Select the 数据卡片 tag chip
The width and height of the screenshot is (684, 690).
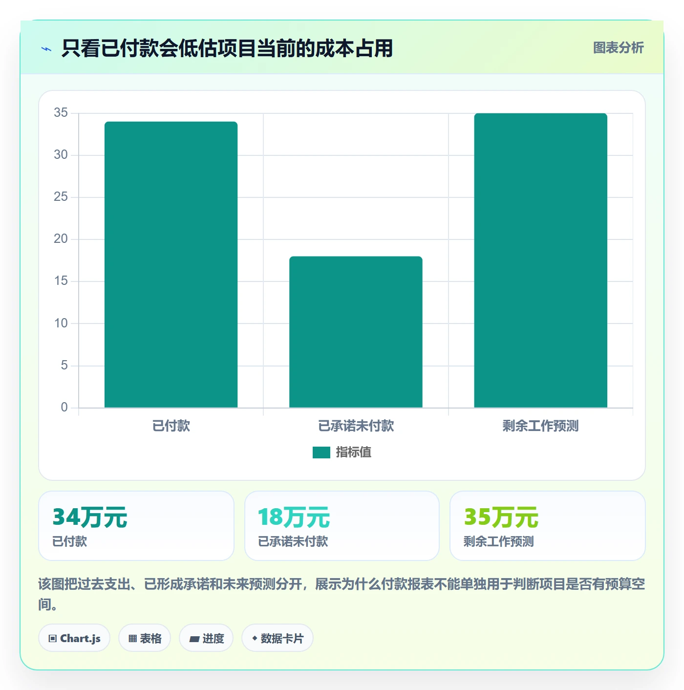(x=278, y=638)
